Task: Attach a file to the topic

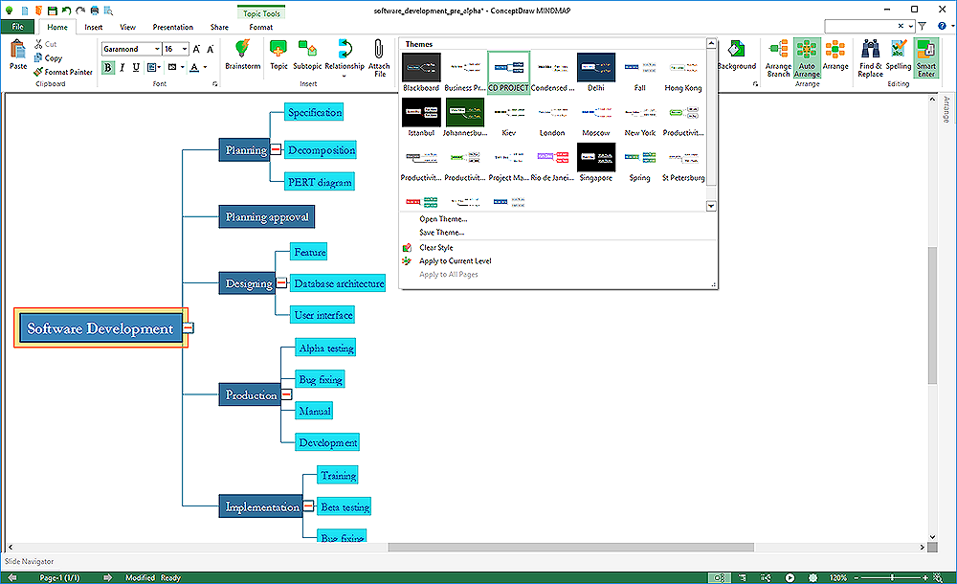Action: pyautogui.click(x=380, y=57)
